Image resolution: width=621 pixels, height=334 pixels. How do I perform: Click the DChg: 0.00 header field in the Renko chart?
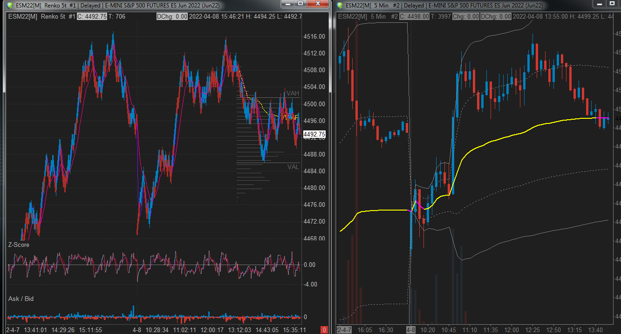[172, 16]
